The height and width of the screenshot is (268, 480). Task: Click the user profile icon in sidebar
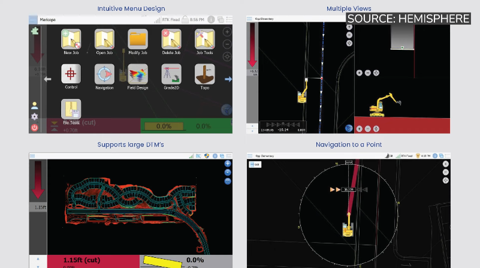click(34, 106)
